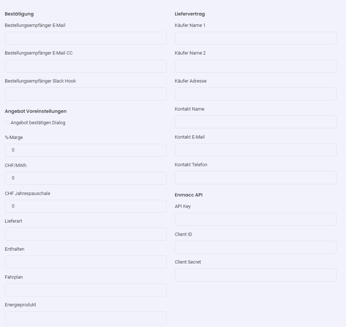346x327 pixels.
Task: Focus the Käufer Name 1 input
Action: click(x=256, y=38)
